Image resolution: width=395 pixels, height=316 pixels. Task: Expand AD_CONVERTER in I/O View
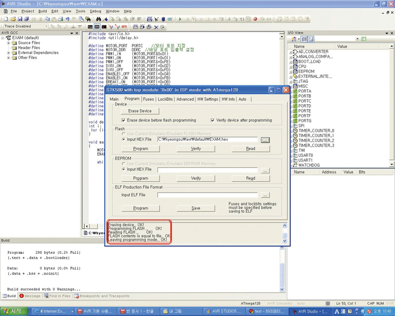(x=291, y=52)
